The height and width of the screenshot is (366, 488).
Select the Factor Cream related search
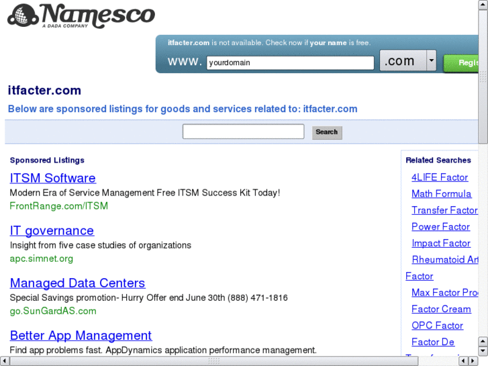441,309
